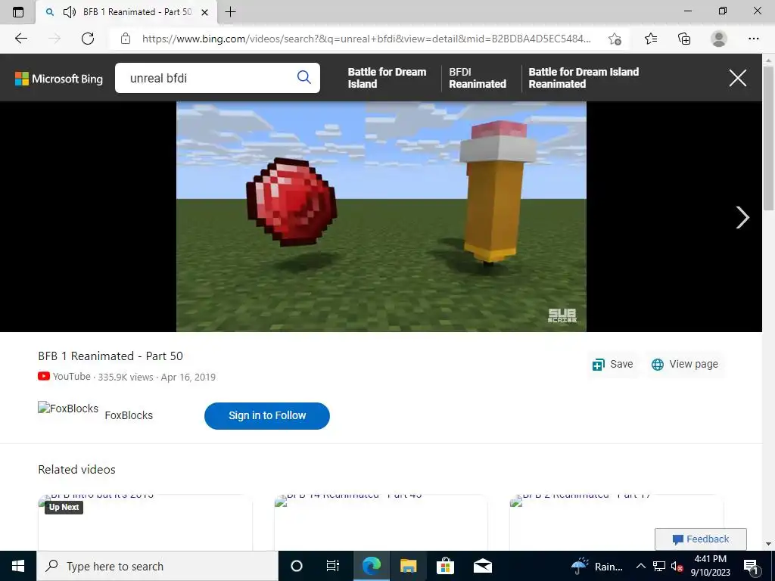Open the Rain weather widget

(597, 566)
